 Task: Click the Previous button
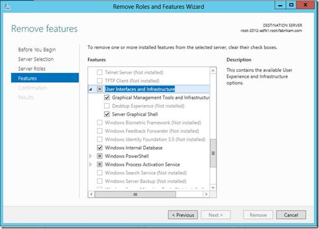[x=183, y=215]
